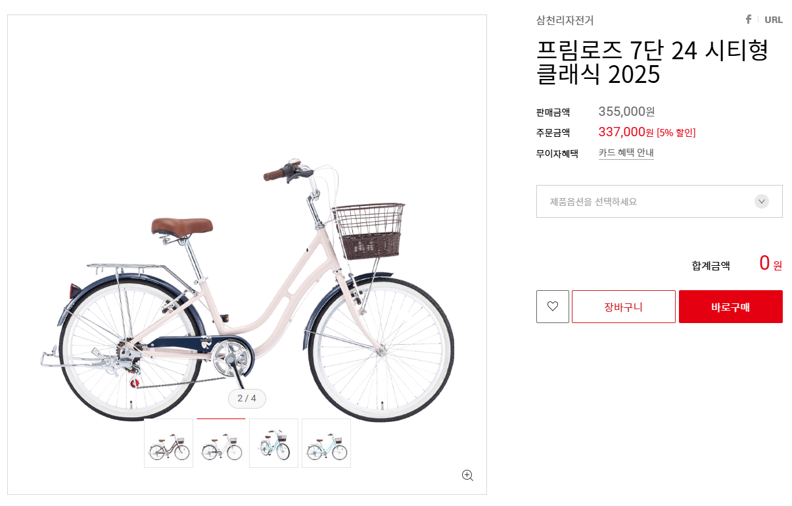The image size is (792, 506).
Task: Expand product options using the chevron arrow
Action: [x=761, y=201]
